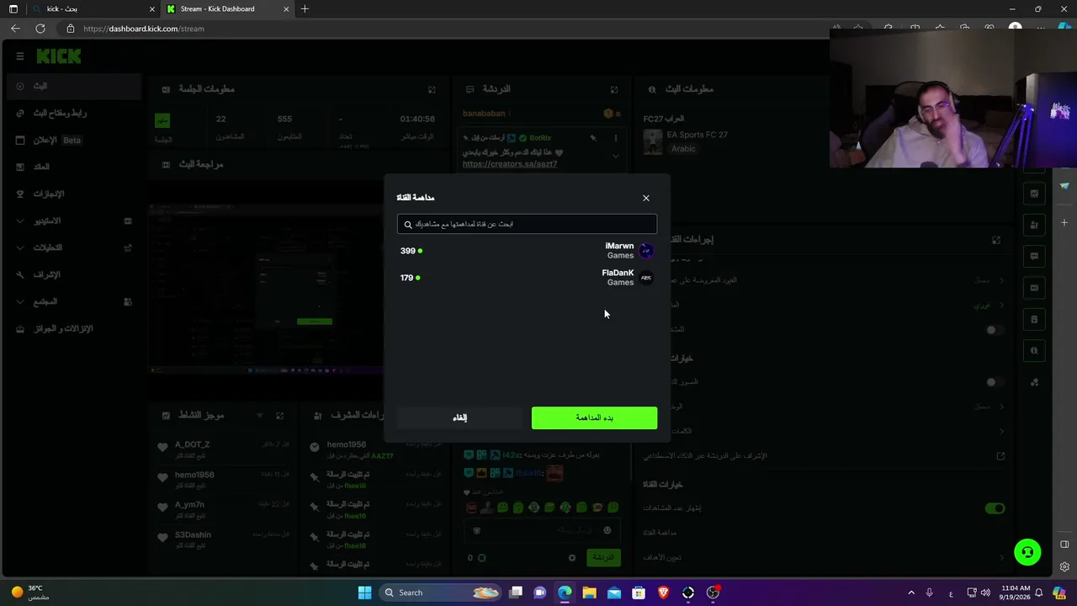Open the creators.sa link in the pinned chat message
1077x606 pixels.
[x=510, y=164]
